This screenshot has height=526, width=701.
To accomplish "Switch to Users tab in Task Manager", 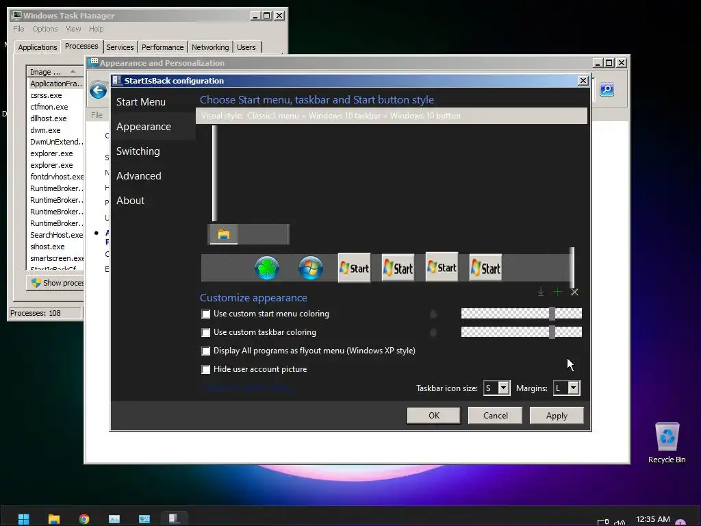I will pyautogui.click(x=246, y=47).
